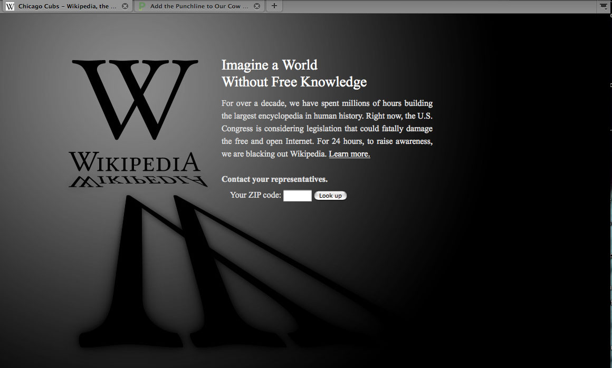
Task: Click the 'Without Free Knowledge' heading line
Action: 294,82
